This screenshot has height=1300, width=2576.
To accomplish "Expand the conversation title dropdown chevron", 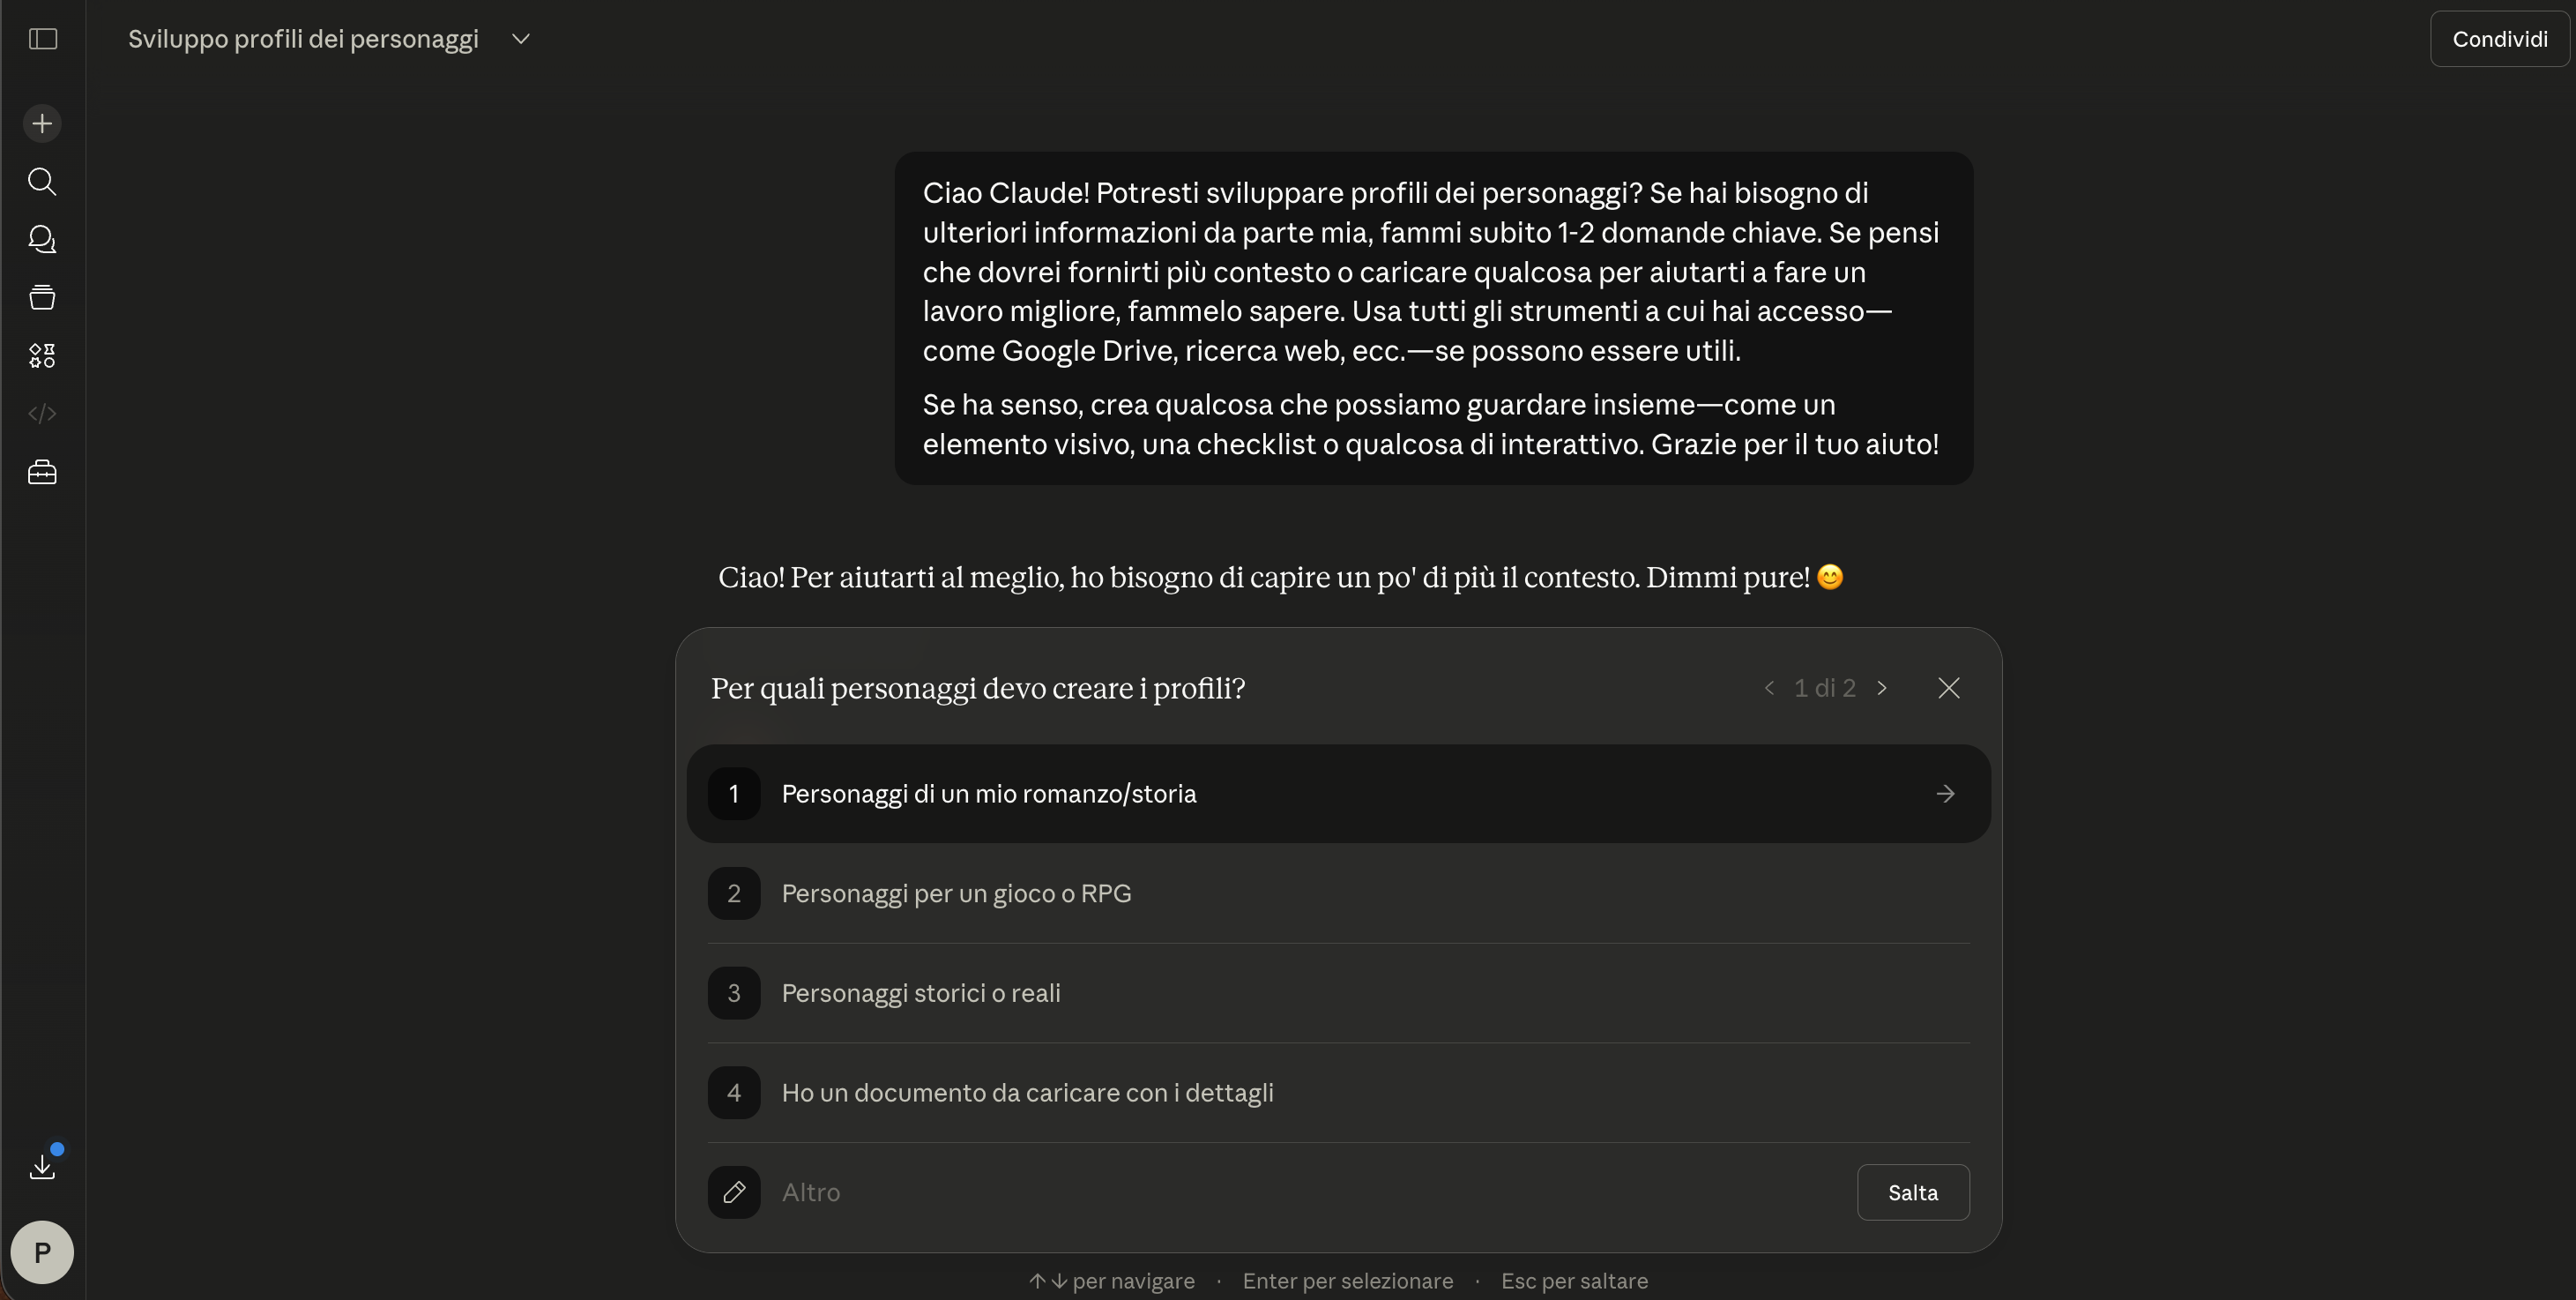I will point(520,39).
